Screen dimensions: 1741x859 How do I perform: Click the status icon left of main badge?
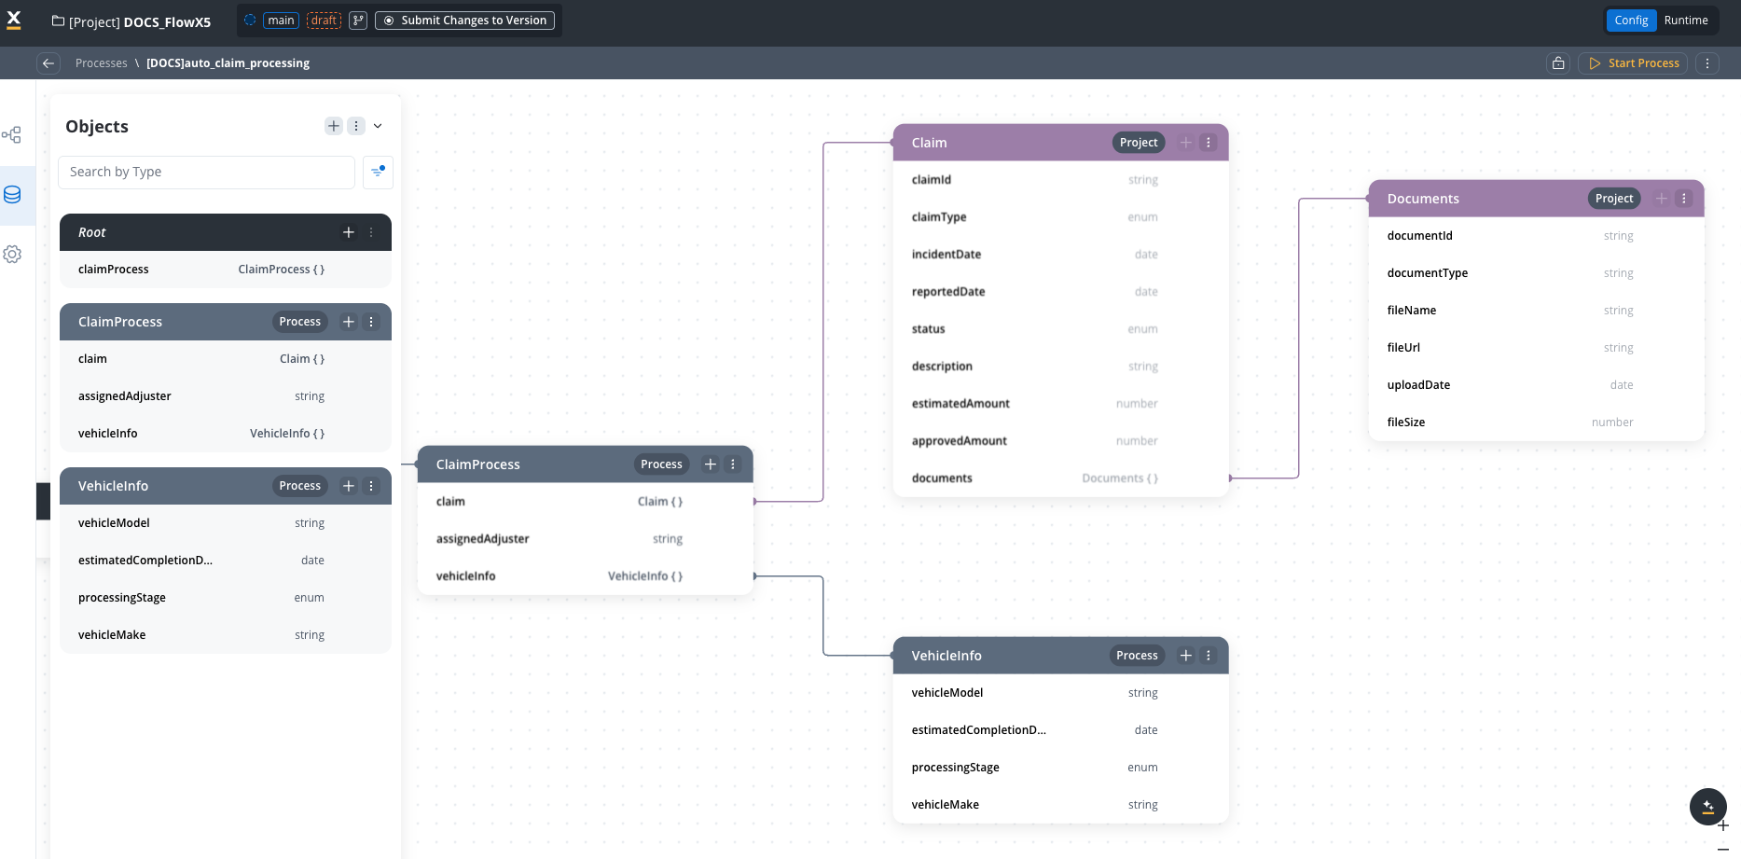250,21
